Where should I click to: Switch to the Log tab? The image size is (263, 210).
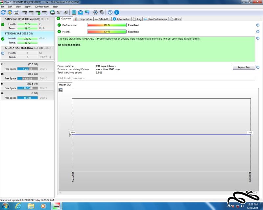pyautogui.click(x=137, y=19)
